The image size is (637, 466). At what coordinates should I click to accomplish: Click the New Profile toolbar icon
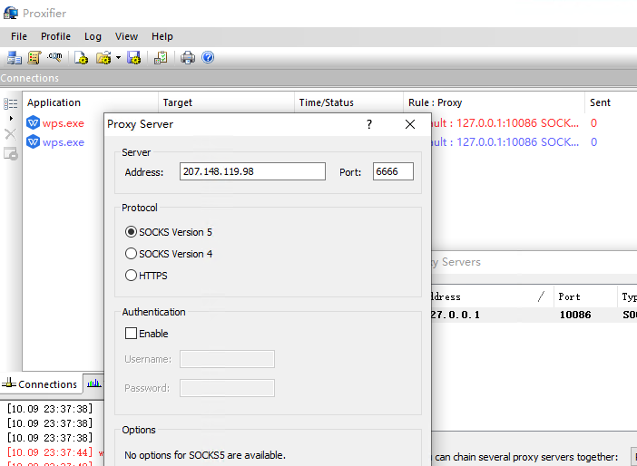(x=82, y=58)
